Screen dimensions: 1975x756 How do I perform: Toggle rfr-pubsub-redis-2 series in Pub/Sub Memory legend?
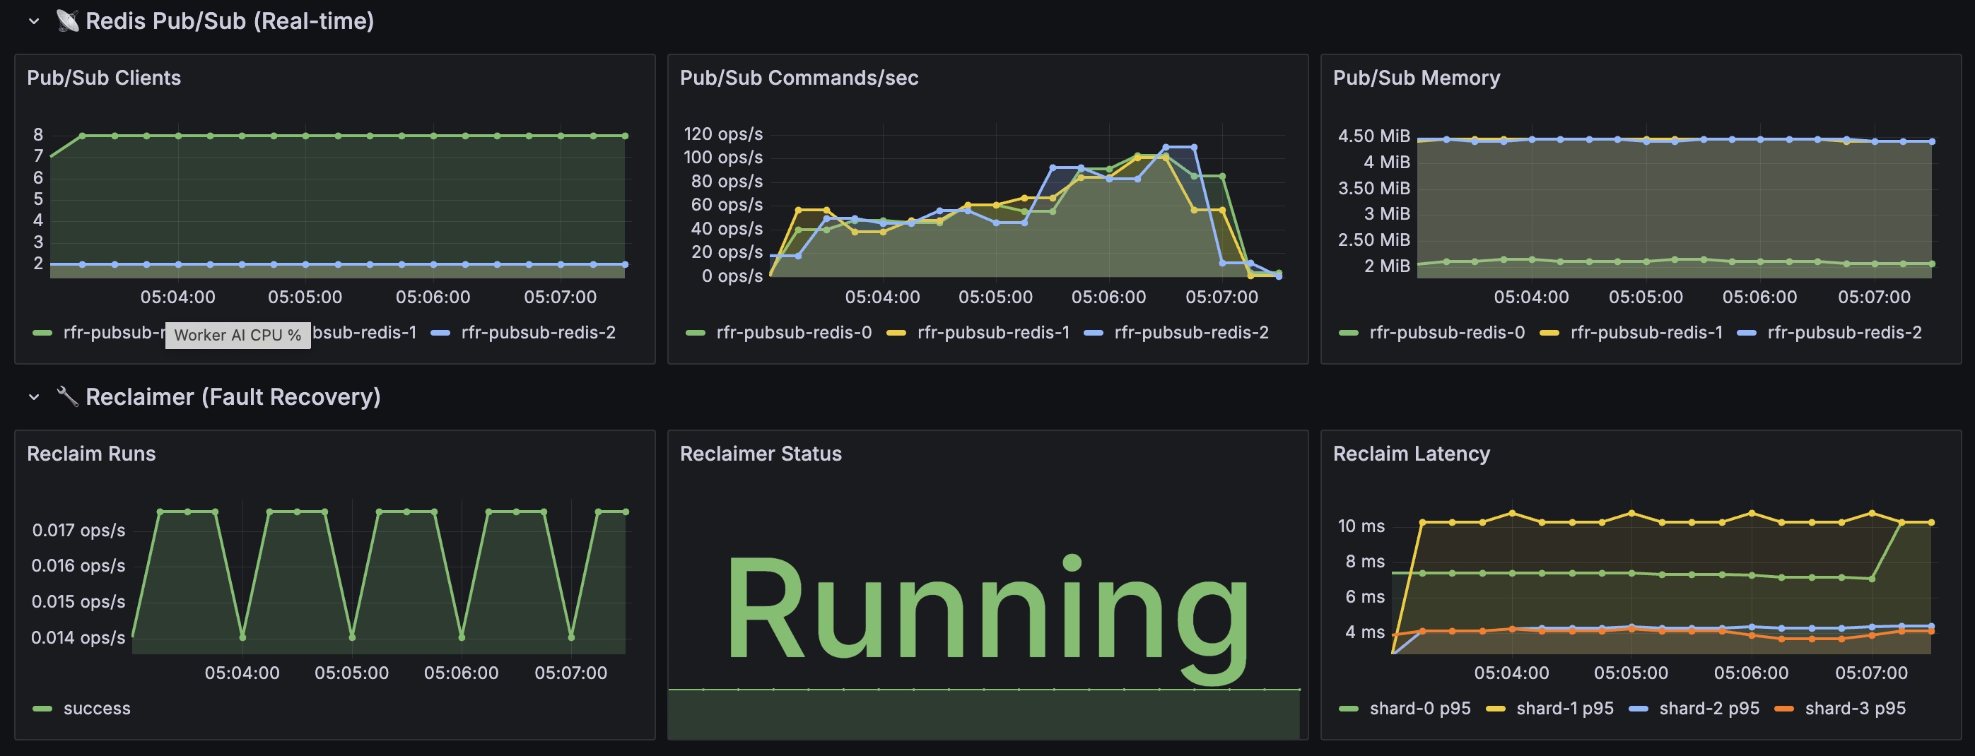pos(1845,332)
